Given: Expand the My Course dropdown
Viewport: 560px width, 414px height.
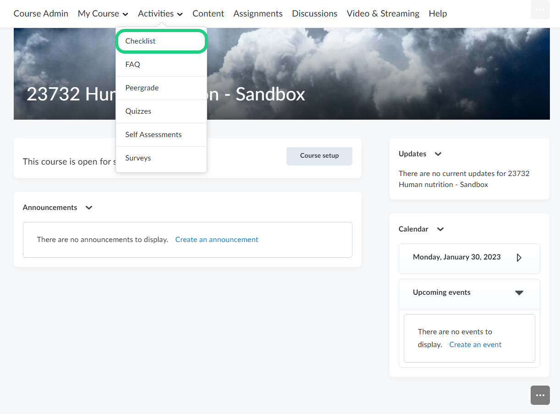Looking at the screenshot, I should [103, 14].
